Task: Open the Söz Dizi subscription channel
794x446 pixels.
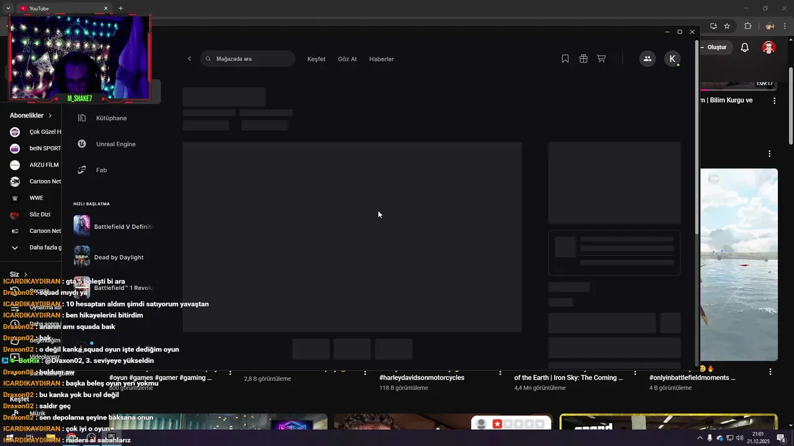Action: pyautogui.click(x=31, y=214)
